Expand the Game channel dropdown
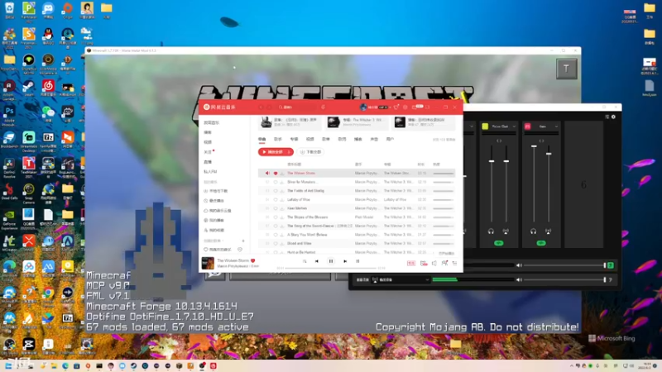The width and height of the screenshot is (662, 372). (556, 126)
